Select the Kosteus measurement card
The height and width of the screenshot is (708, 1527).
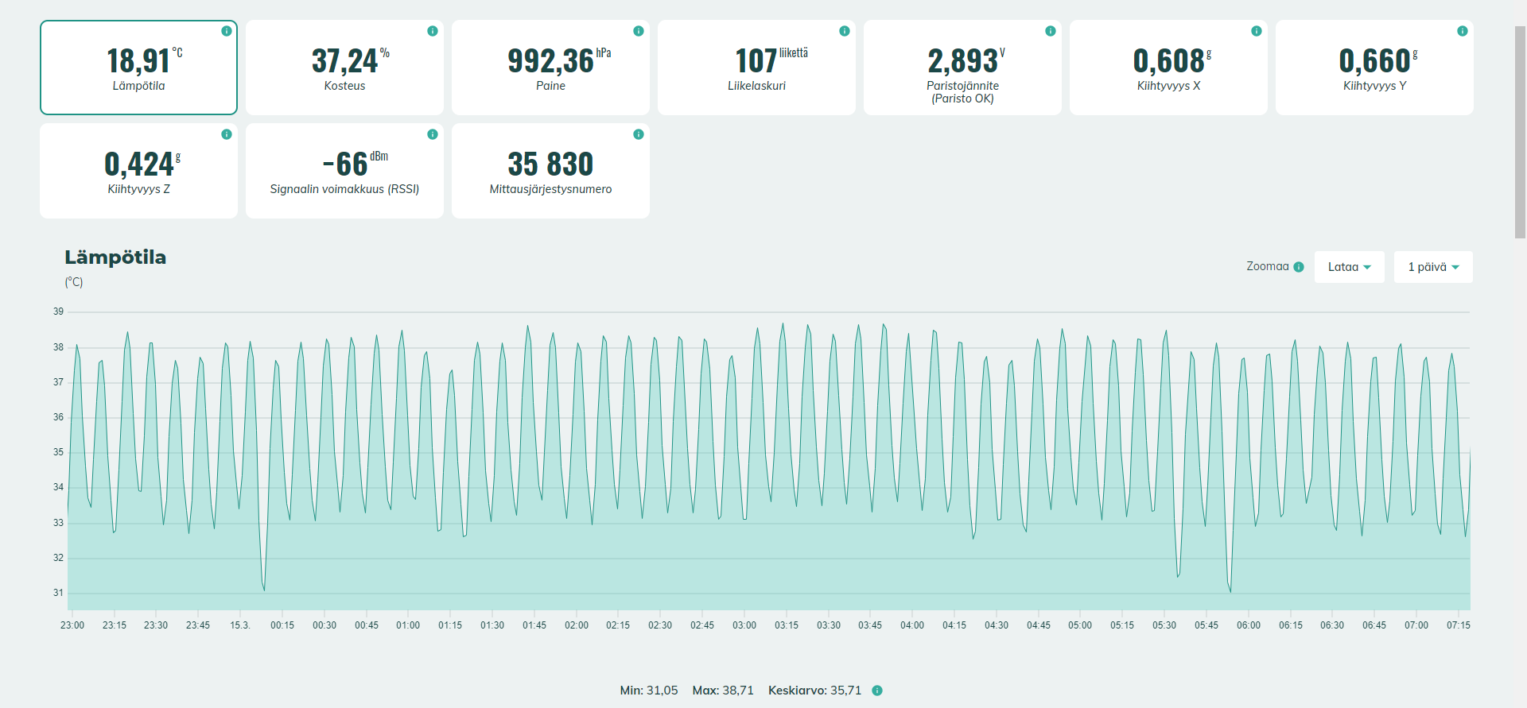[x=344, y=68]
